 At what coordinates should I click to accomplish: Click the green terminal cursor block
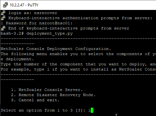92,110
